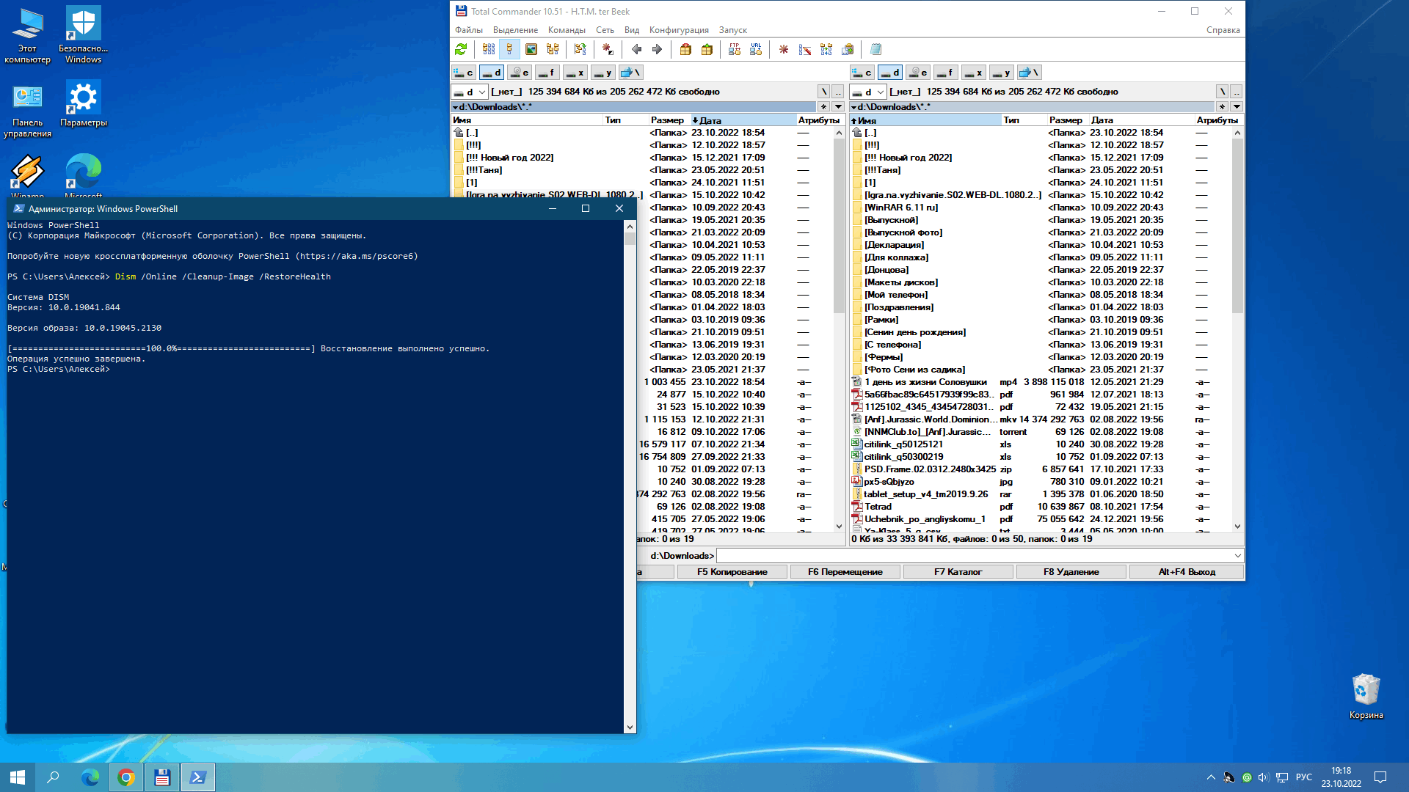Viewport: 1409px width, 792px height.
Task: Select drive f in left drive bar
Action: (547, 73)
